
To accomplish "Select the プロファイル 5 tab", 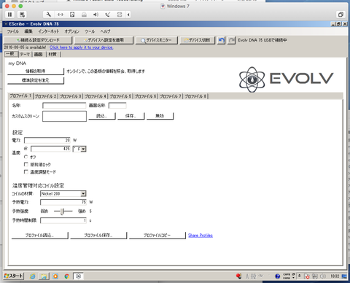I will coord(120,96).
